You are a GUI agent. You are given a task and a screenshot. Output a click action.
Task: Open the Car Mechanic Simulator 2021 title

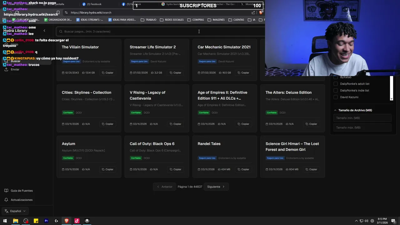coord(224,47)
